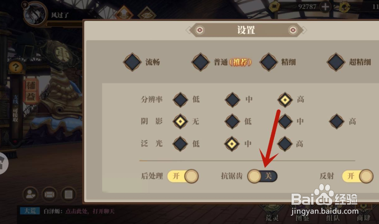The height and width of the screenshot is (224, 379).
Task: Tap the plus icon beside 92787 coins
Action: (x=325, y=6)
